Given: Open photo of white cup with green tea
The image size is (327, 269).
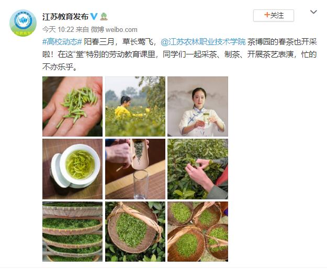Looking at the screenshot, I should [x=72, y=169].
